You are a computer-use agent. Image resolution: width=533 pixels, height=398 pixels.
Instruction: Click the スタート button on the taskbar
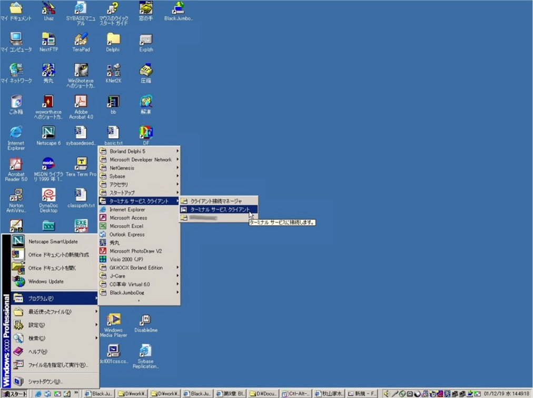click(14, 394)
